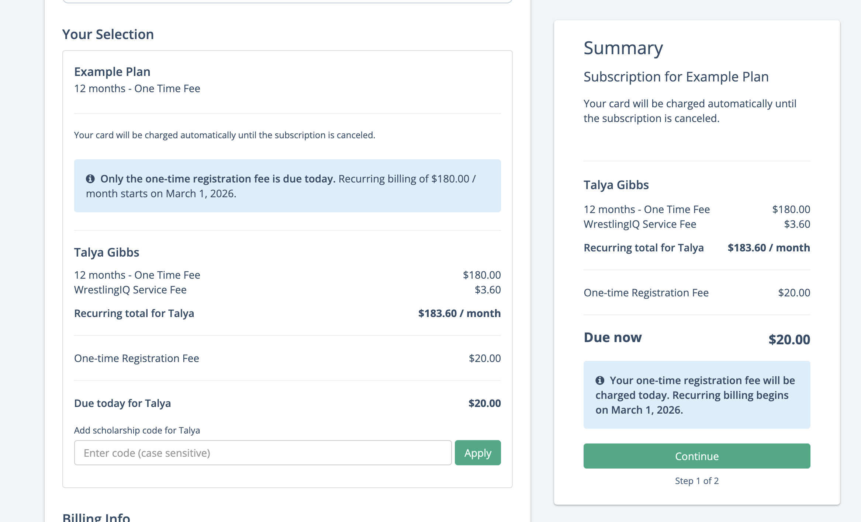Viewport: 861px width, 522px height.
Task: Click "WrestlingIQ Service Fee" line in Summary
Action: (x=640, y=224)
